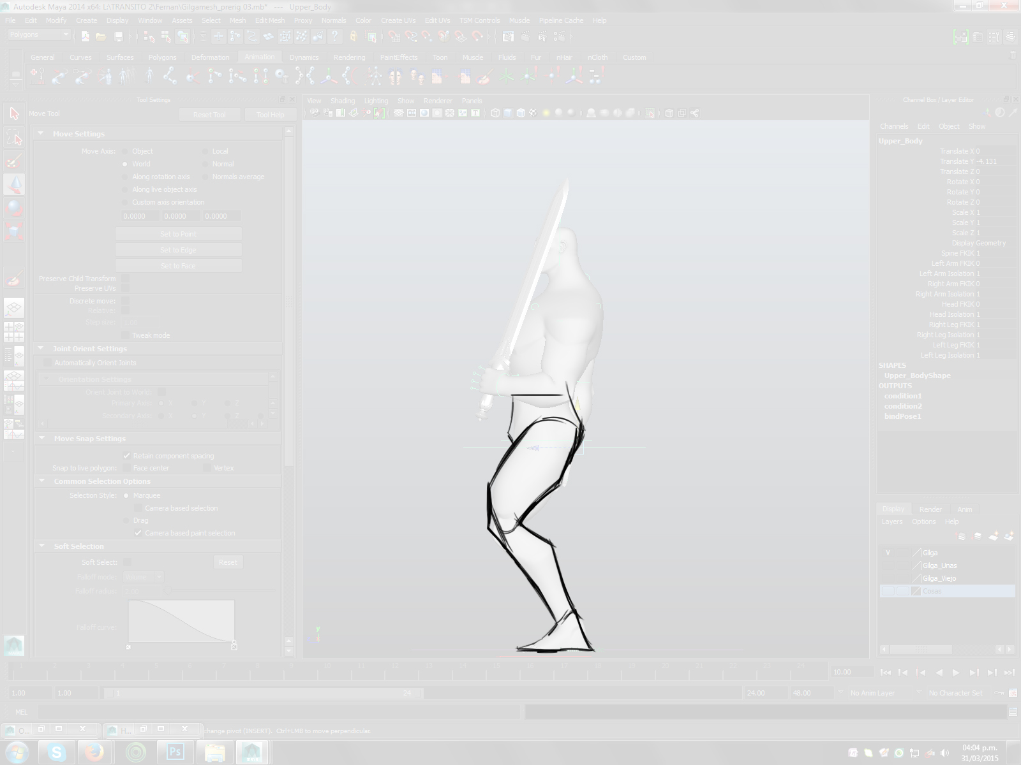The image size is (1021, 765).
Task: Click the soft select Reset button
Action: click(228, 562)
